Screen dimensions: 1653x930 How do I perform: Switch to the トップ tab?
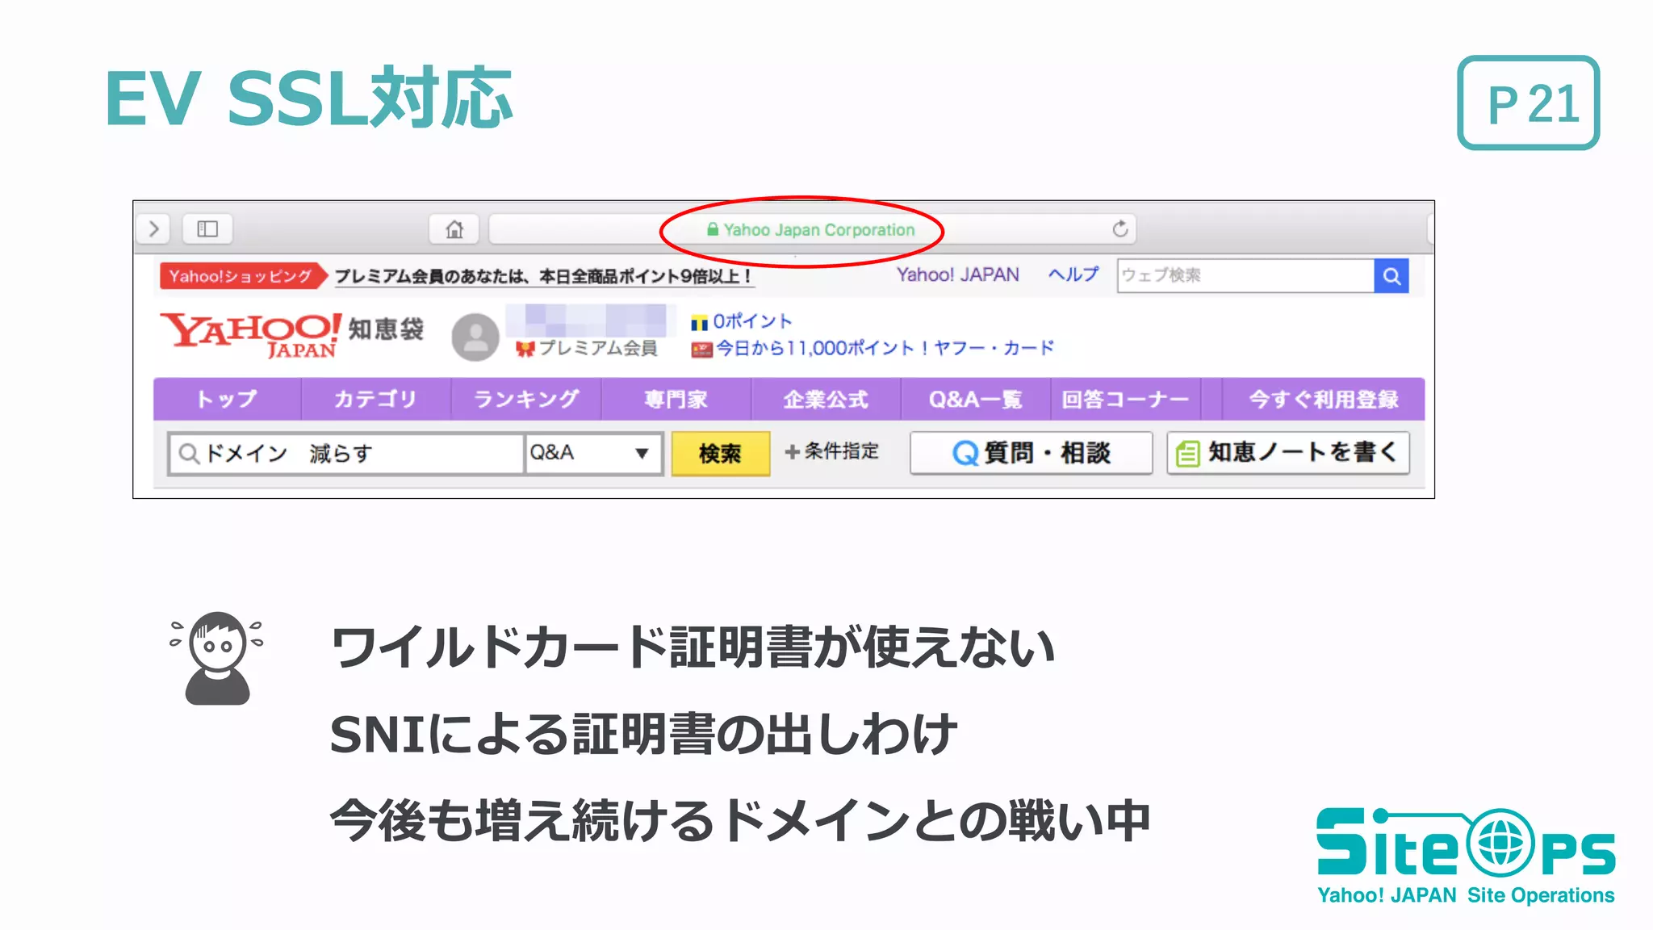pos(227,399)
